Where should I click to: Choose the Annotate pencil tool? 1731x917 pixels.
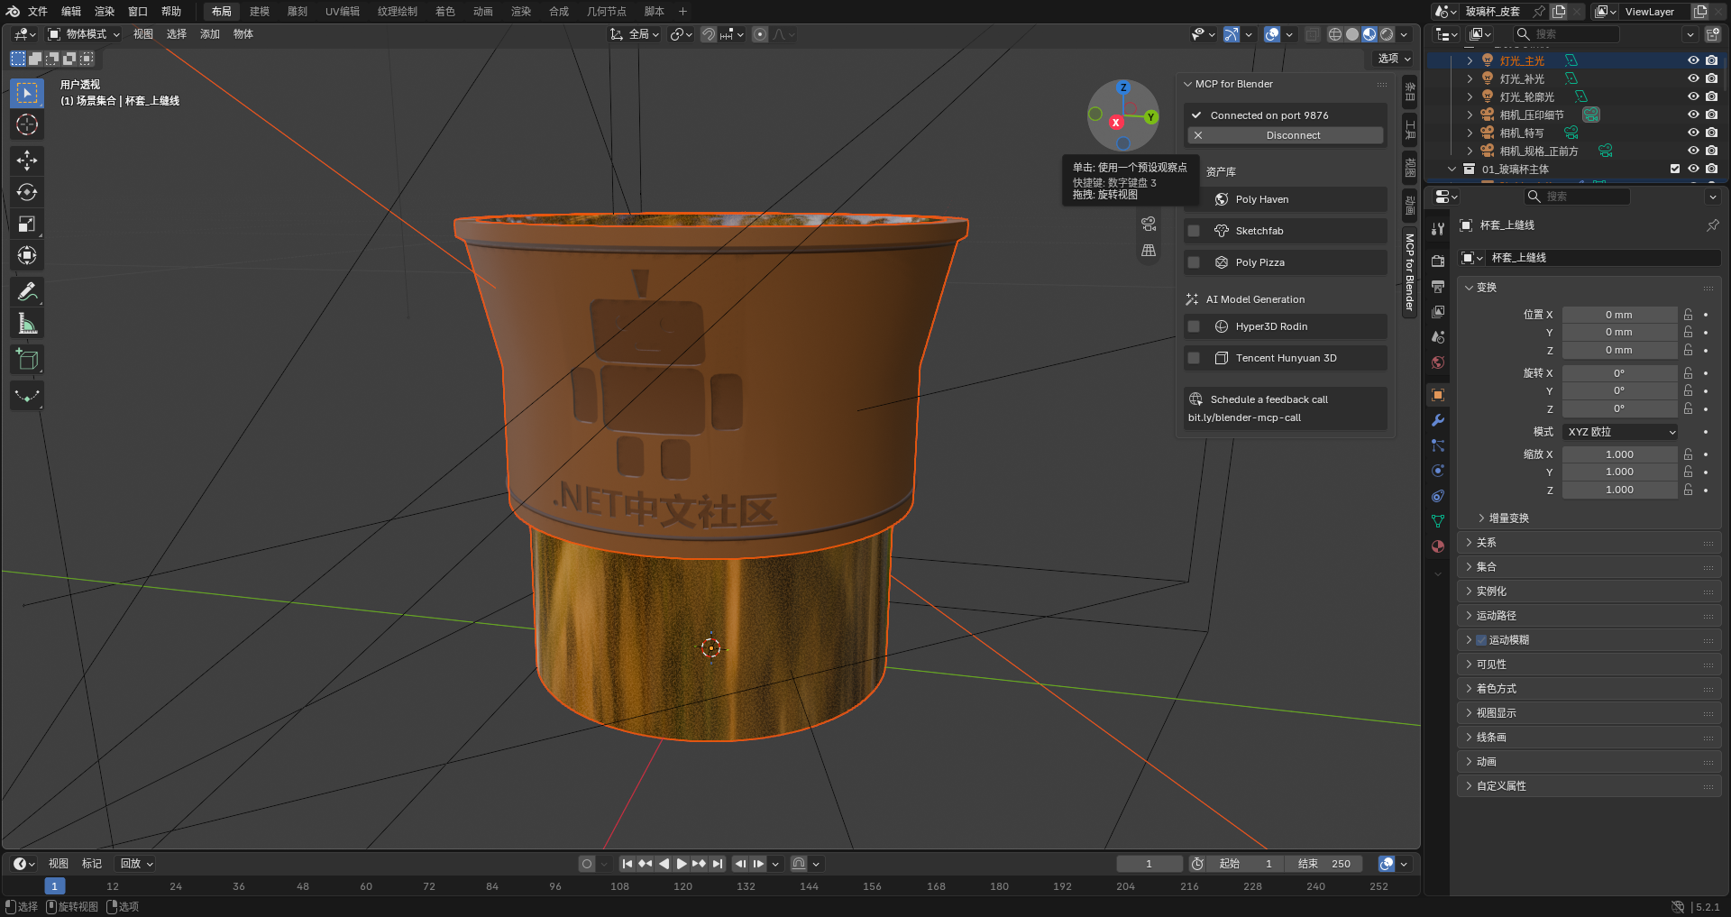coord(27,291)
